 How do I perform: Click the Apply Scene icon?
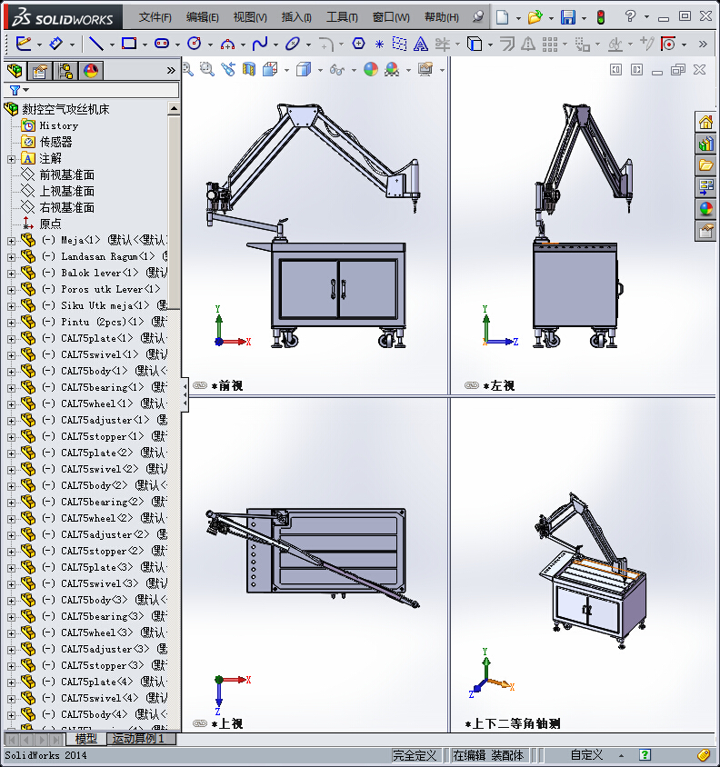coord(392,69)
